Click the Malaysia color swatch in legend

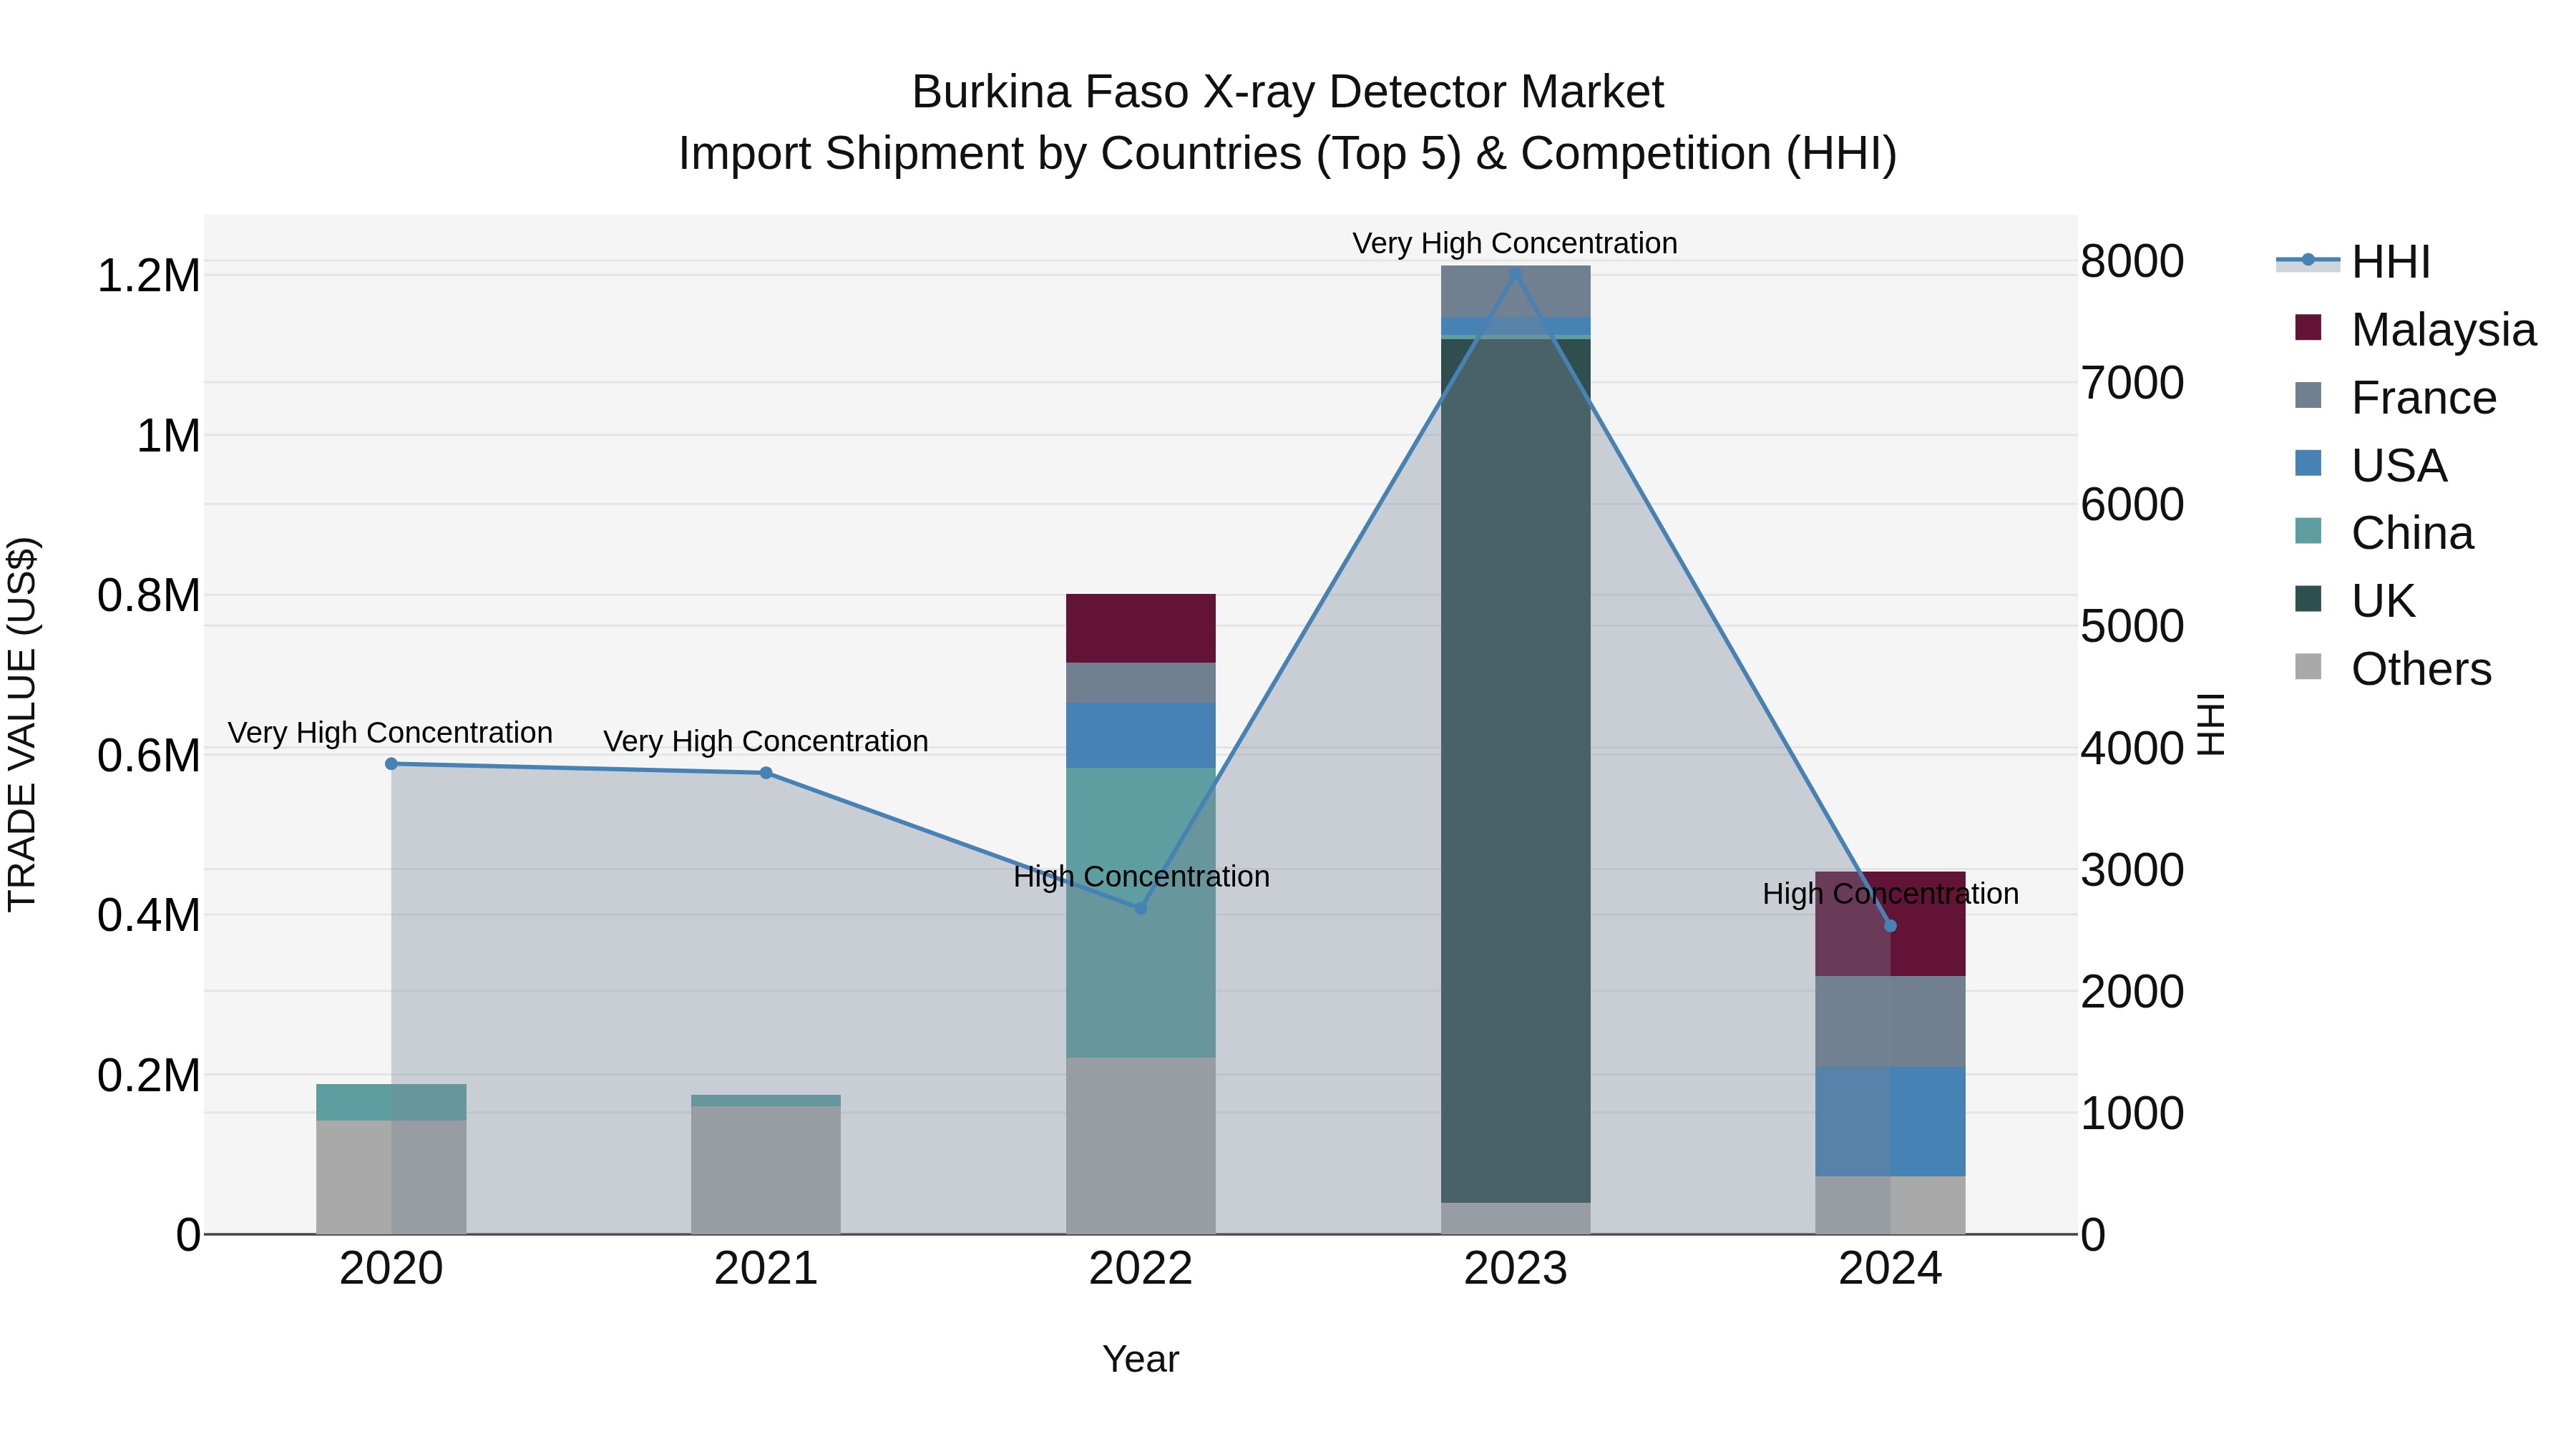(2308, 327)
